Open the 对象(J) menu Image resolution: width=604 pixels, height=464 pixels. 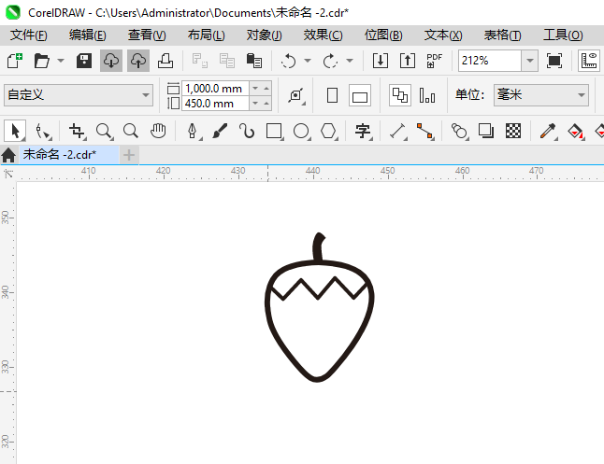[x=265, y=35]
